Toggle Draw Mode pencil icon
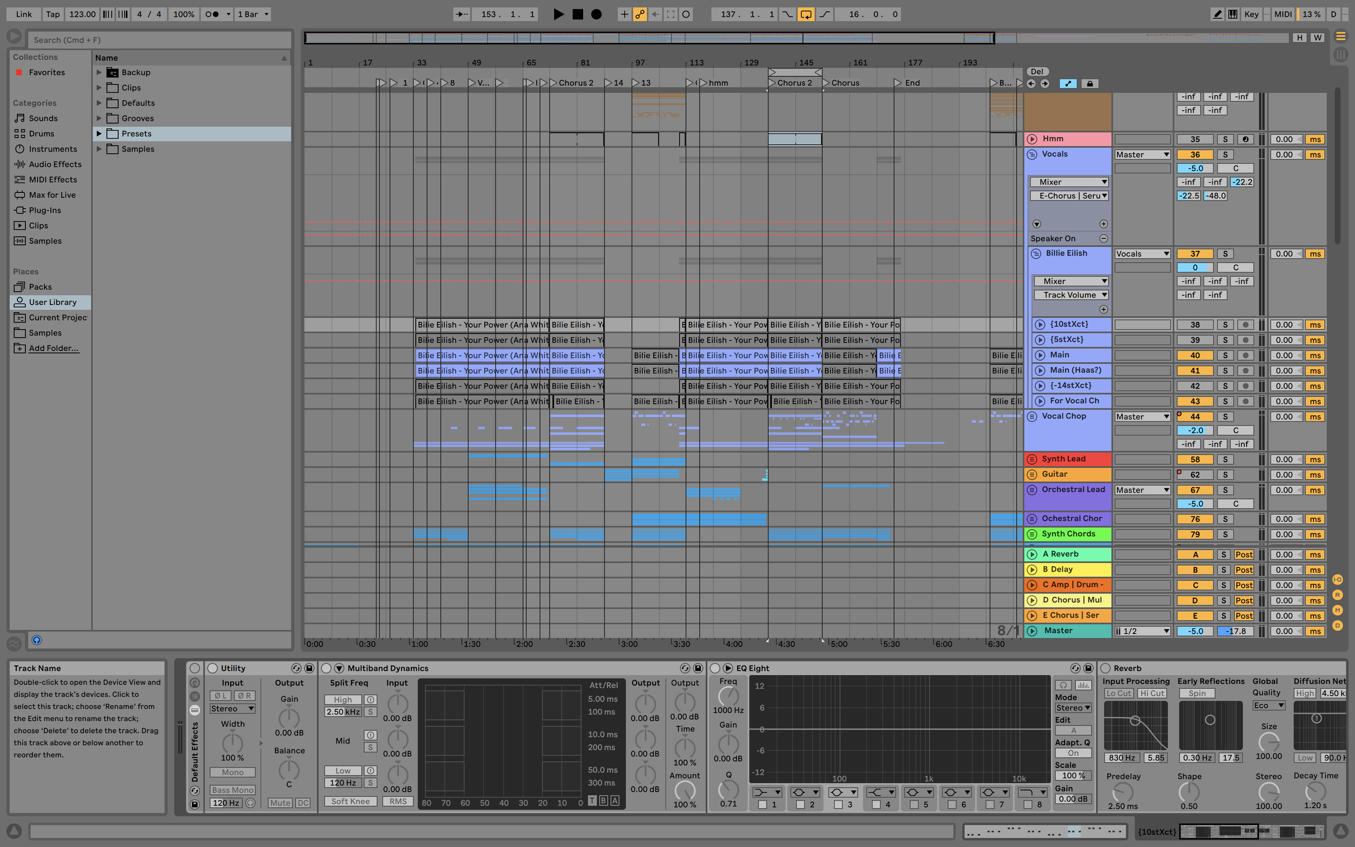Screen dimensions: 1355x847 tap(1217, 14)
